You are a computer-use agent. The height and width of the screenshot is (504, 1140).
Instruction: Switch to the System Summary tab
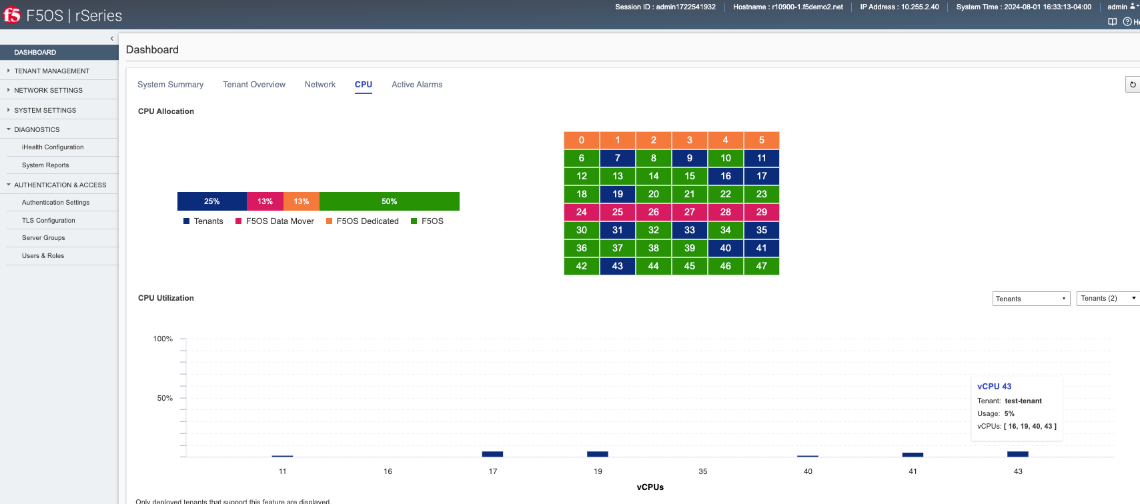point(170,85)
